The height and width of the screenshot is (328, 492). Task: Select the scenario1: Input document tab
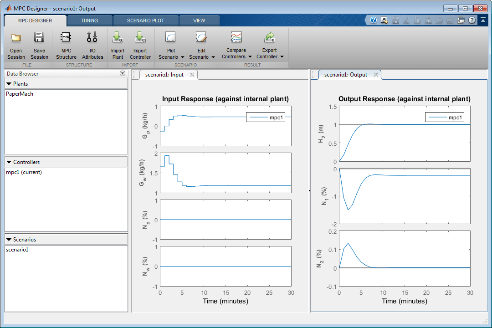(164, 75)
